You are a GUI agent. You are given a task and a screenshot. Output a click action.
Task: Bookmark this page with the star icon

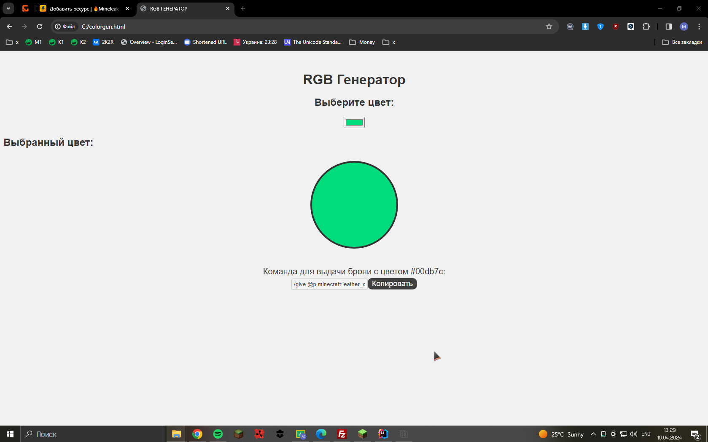coord(549,27)
